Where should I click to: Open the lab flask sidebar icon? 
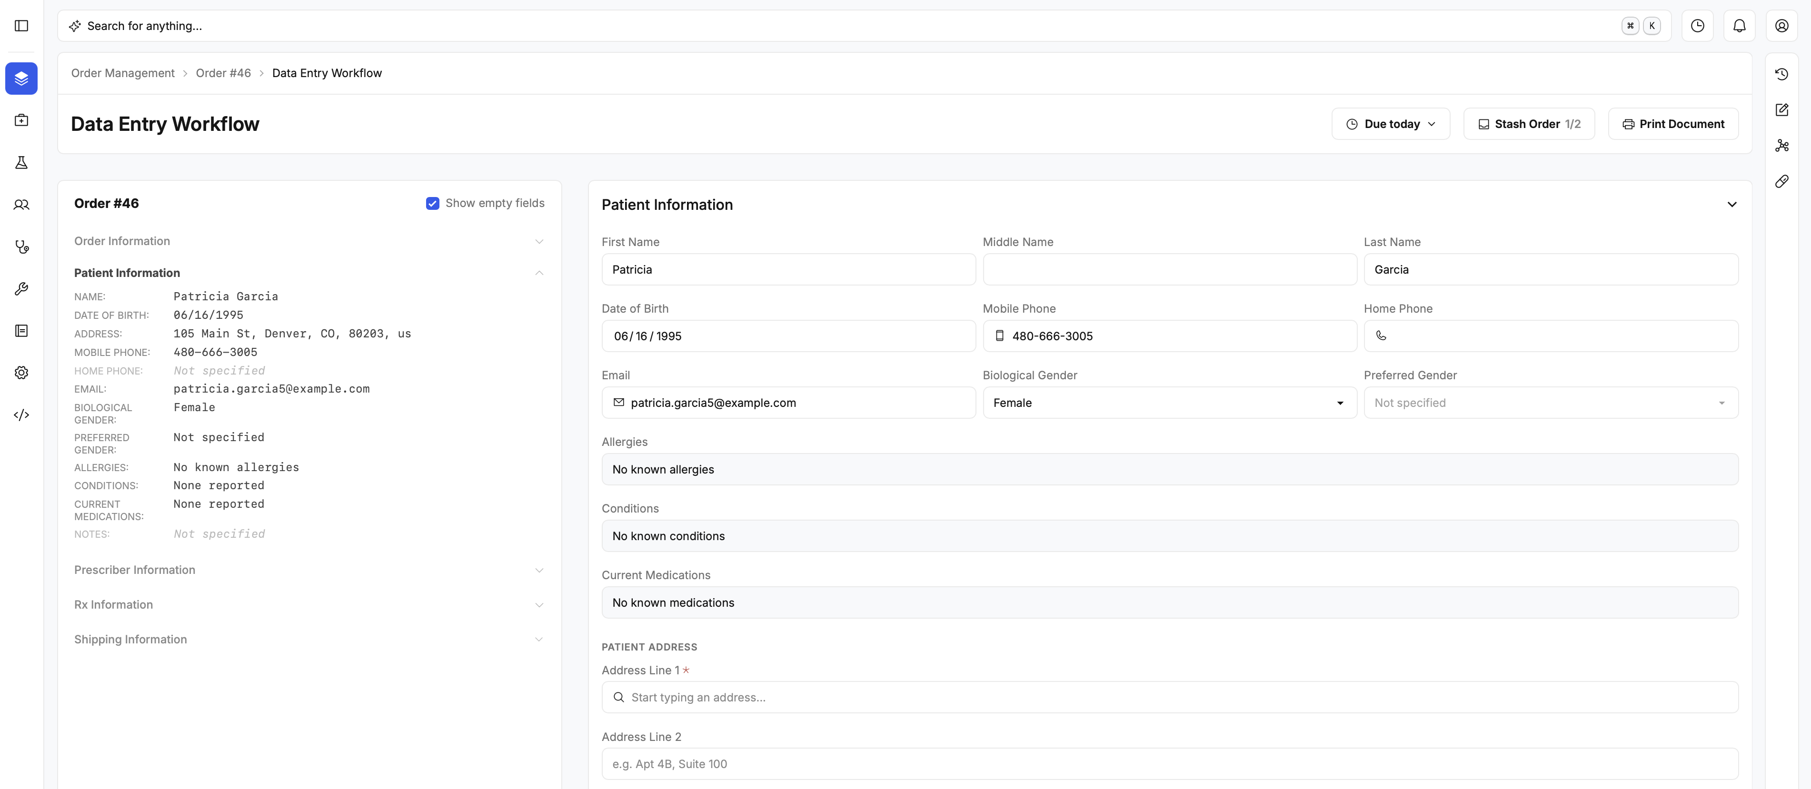click(x=21, y=162)
